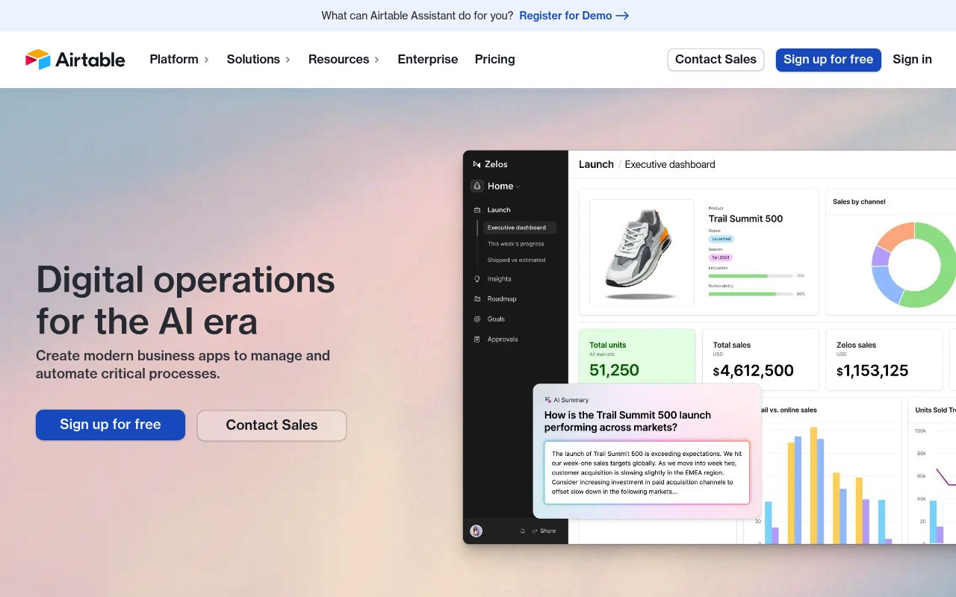The height and width of the screenshot is (597, 956).
Task: Open Insights via the lightbulb icon
Action: [477, 278]
